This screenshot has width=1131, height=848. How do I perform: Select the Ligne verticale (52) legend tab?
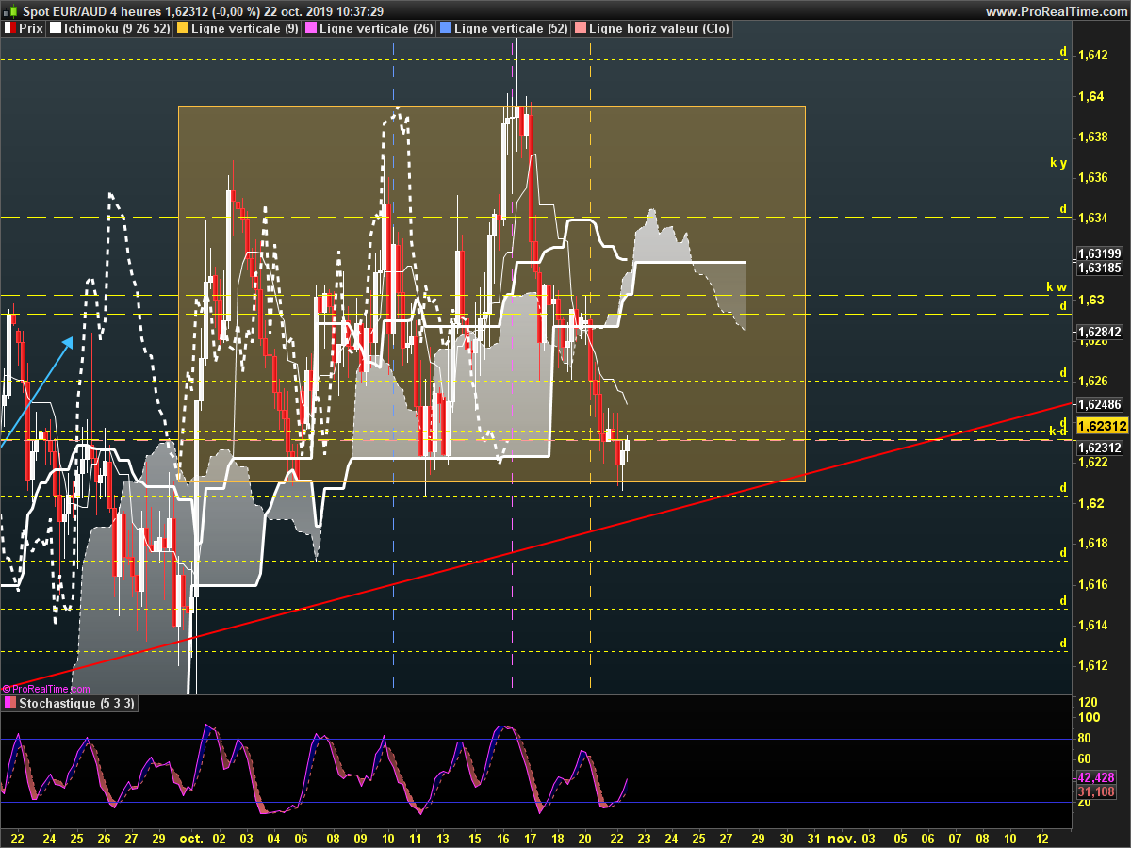pyautogui.click(x=504, y=28)
